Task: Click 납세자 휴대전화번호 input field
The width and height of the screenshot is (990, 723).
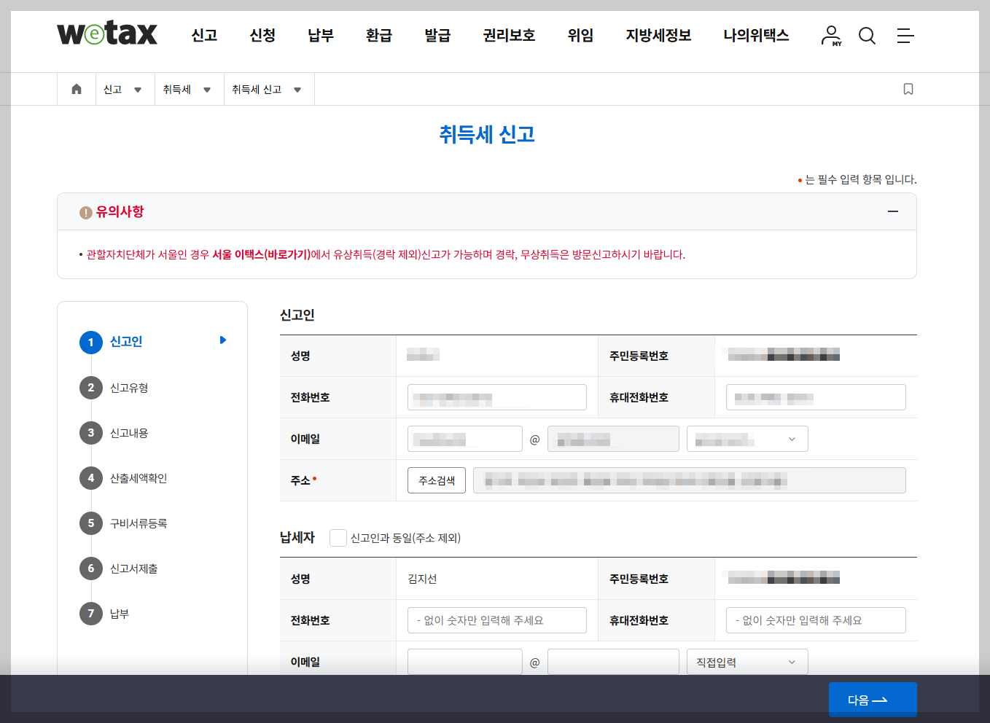Action: point(816,620)
